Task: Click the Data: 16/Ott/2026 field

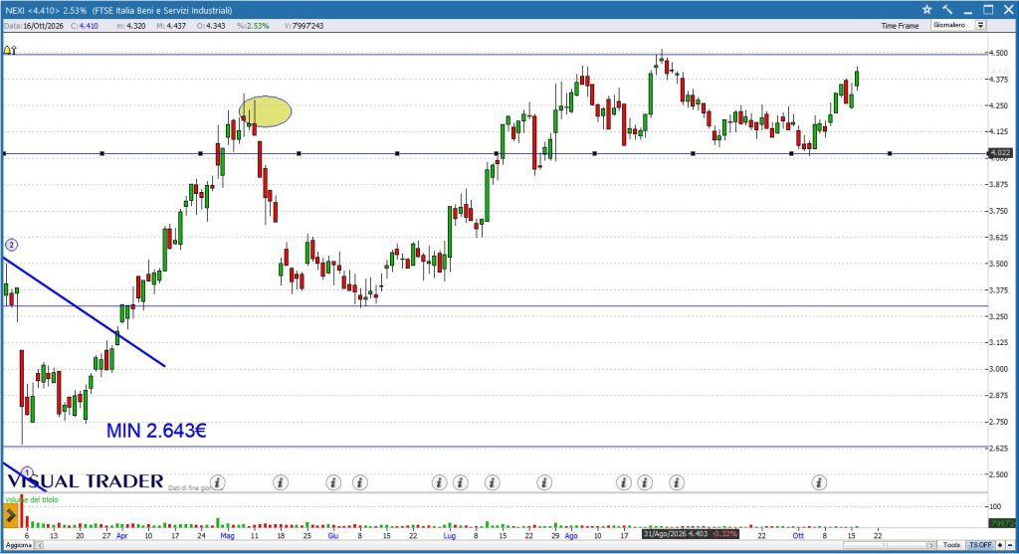Action: click(34, 26)
